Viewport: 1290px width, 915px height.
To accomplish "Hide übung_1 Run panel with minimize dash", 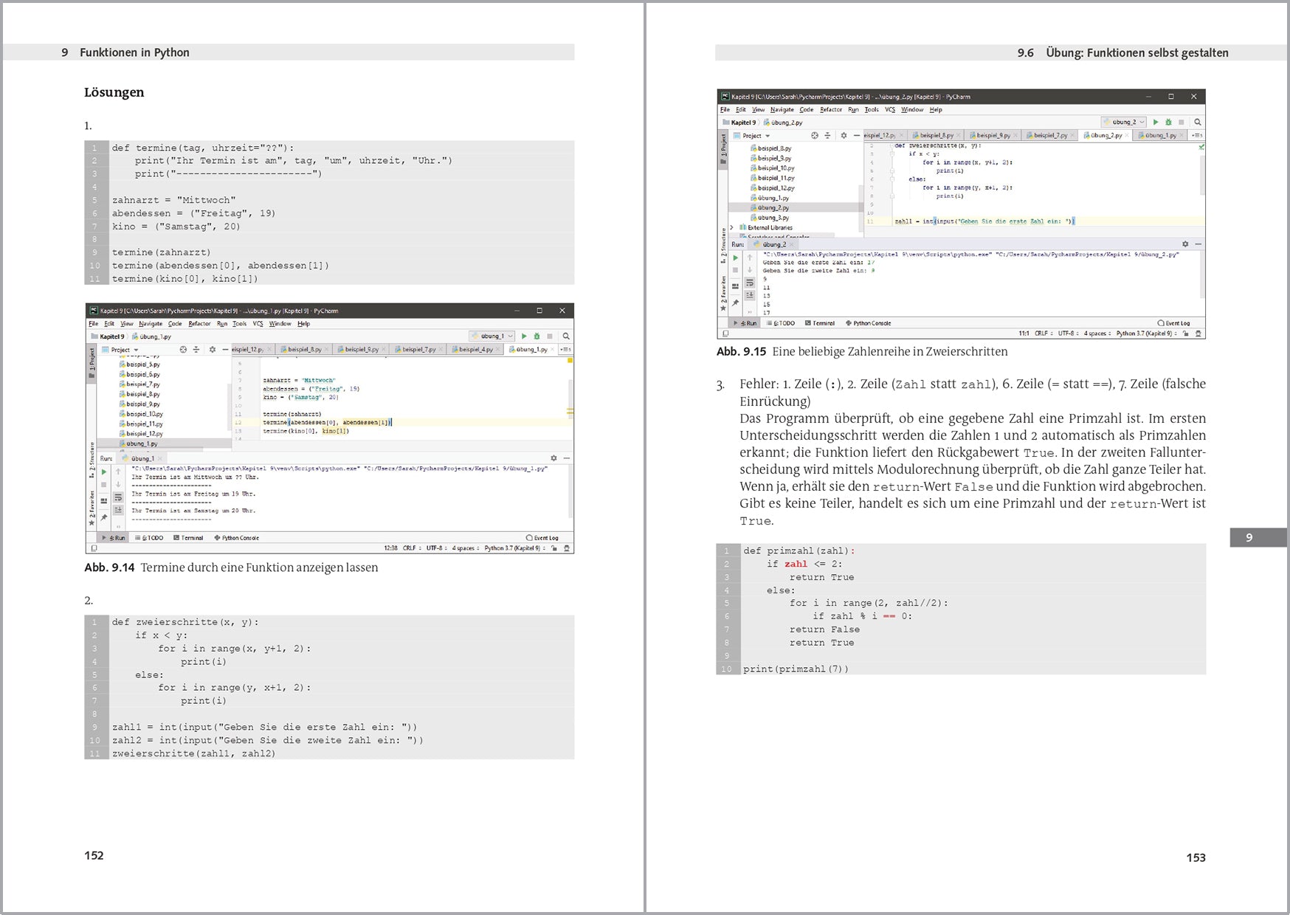I will click(x=566, y=458).
